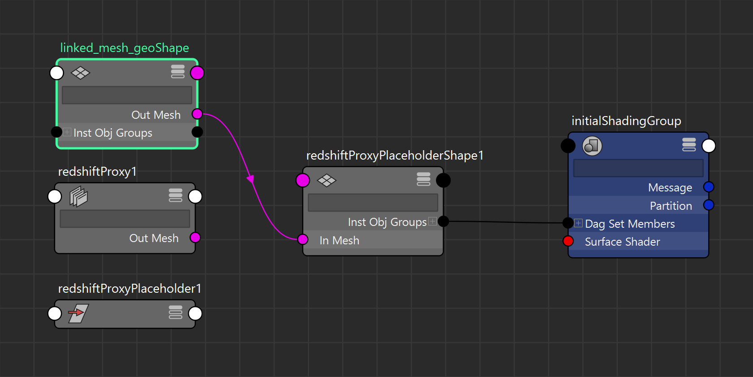Click filter field in linked_mesh_geoShape node

point(127,95)
